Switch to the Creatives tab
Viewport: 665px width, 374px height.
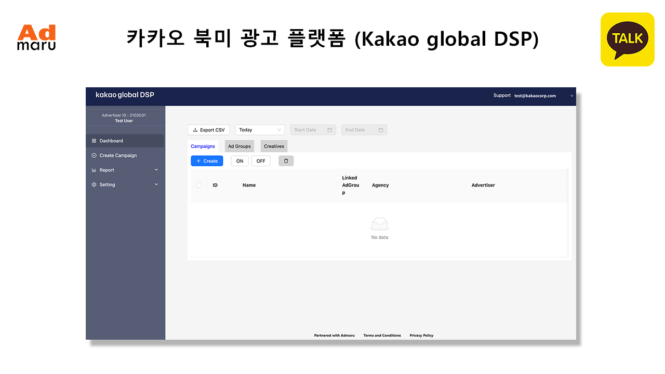pyautogui.click(x=274, y=146)
